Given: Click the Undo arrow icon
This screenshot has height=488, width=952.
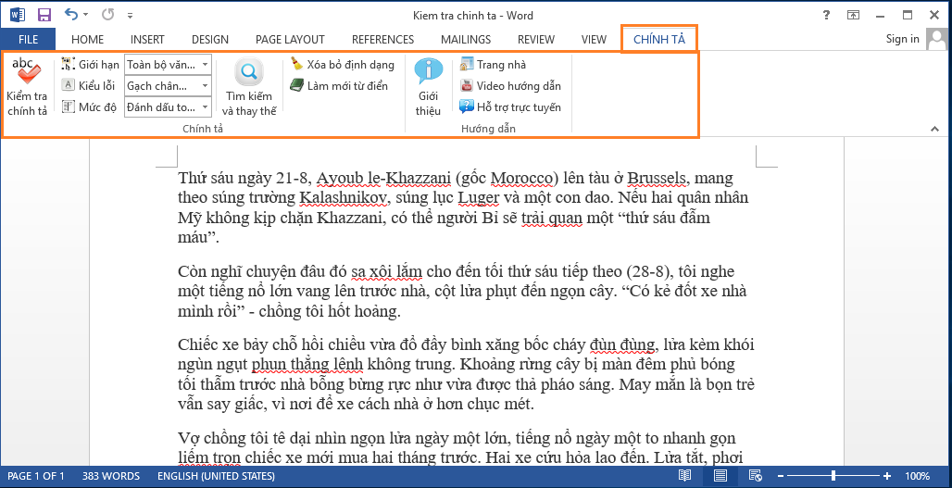Looking at the screenshot, I should click(x=70, y=16).
